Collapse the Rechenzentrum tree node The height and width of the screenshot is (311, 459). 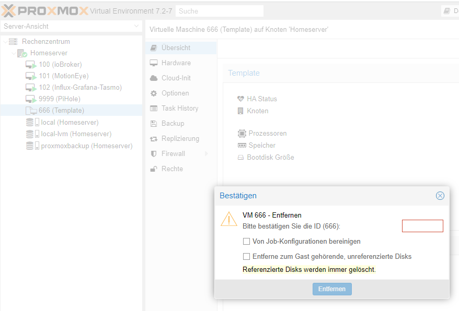[5, 42]
